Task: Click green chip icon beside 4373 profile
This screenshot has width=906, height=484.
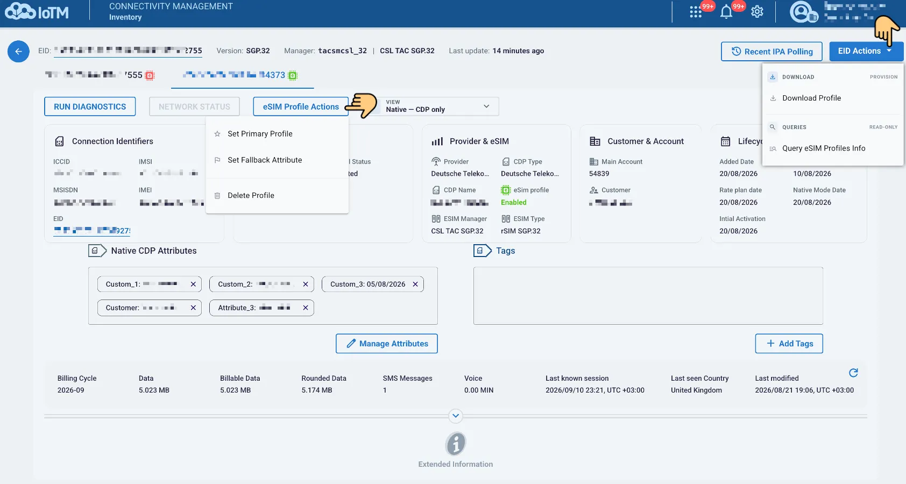Action: [x=293, y=75]
